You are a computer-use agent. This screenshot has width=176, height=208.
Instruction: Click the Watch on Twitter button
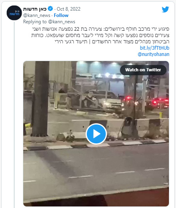click(x=143, y=70)
